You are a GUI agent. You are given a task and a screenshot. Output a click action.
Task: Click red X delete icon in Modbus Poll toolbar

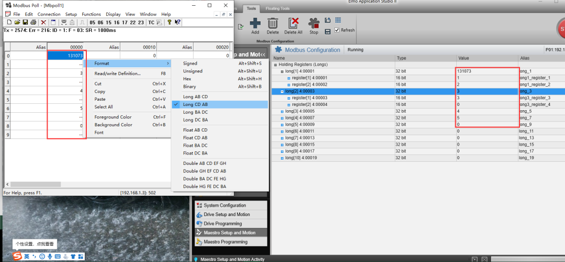click(x=43, y=22)
